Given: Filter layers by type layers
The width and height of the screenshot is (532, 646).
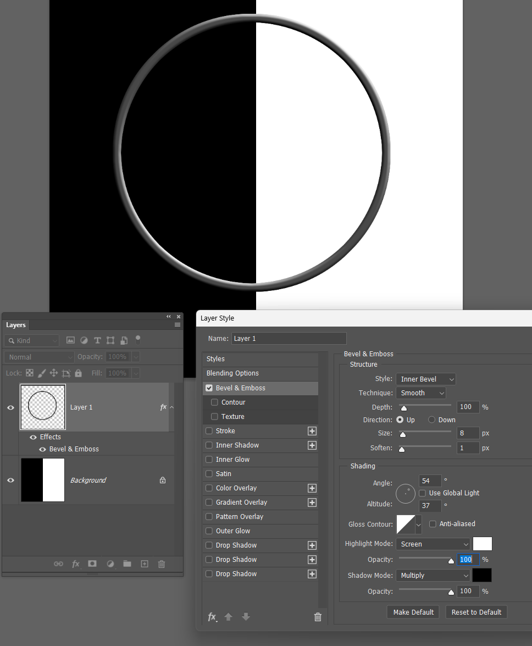Looking at the screenshot, I should click(x=97, y=340).
